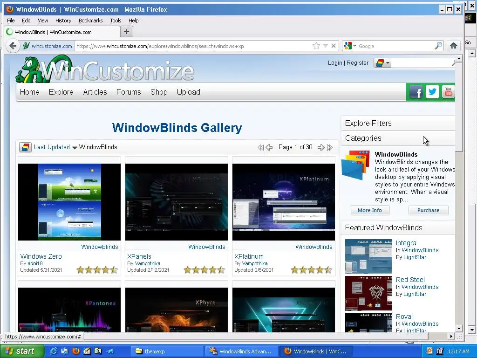The width and height of the screenshot is (477, 358).
Task: Open the WinCustomize YouTube icon
Action: point(448,92)
